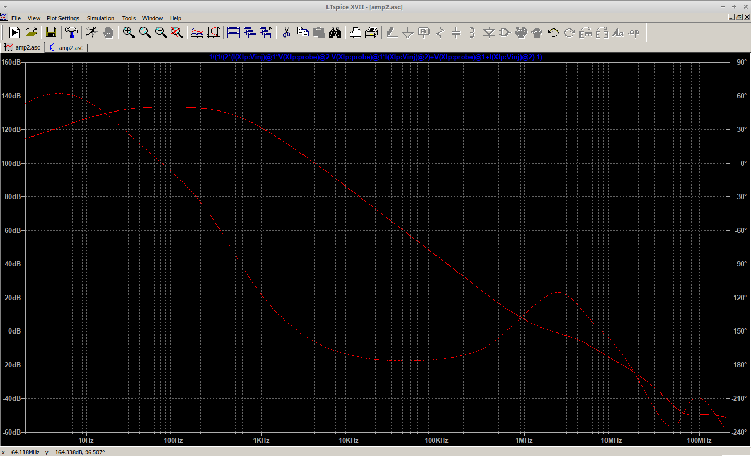Save using the floppy disk icon
This screenshot has width=751, height=456.
click(51, 32)
